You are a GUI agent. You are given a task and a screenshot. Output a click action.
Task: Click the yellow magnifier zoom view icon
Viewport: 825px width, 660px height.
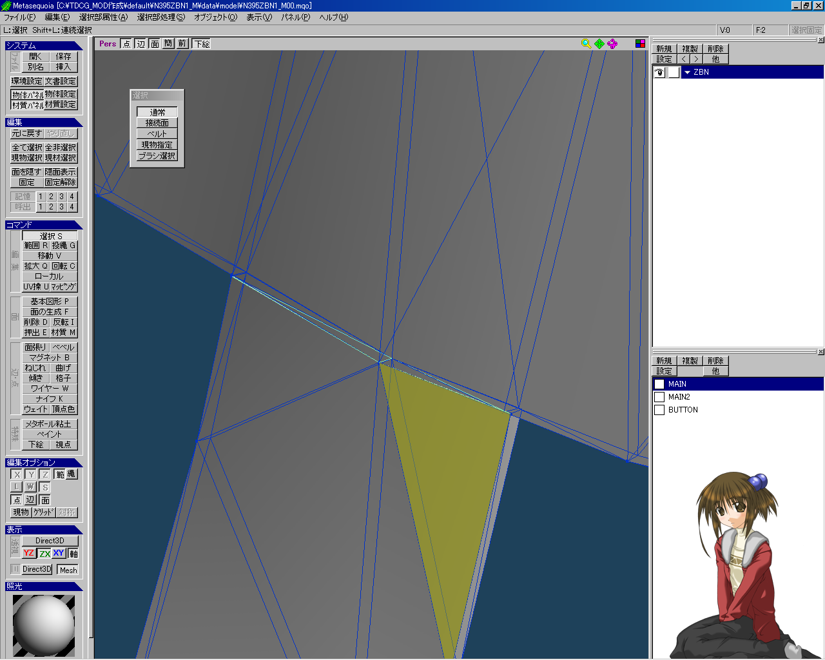coord(586,44)
